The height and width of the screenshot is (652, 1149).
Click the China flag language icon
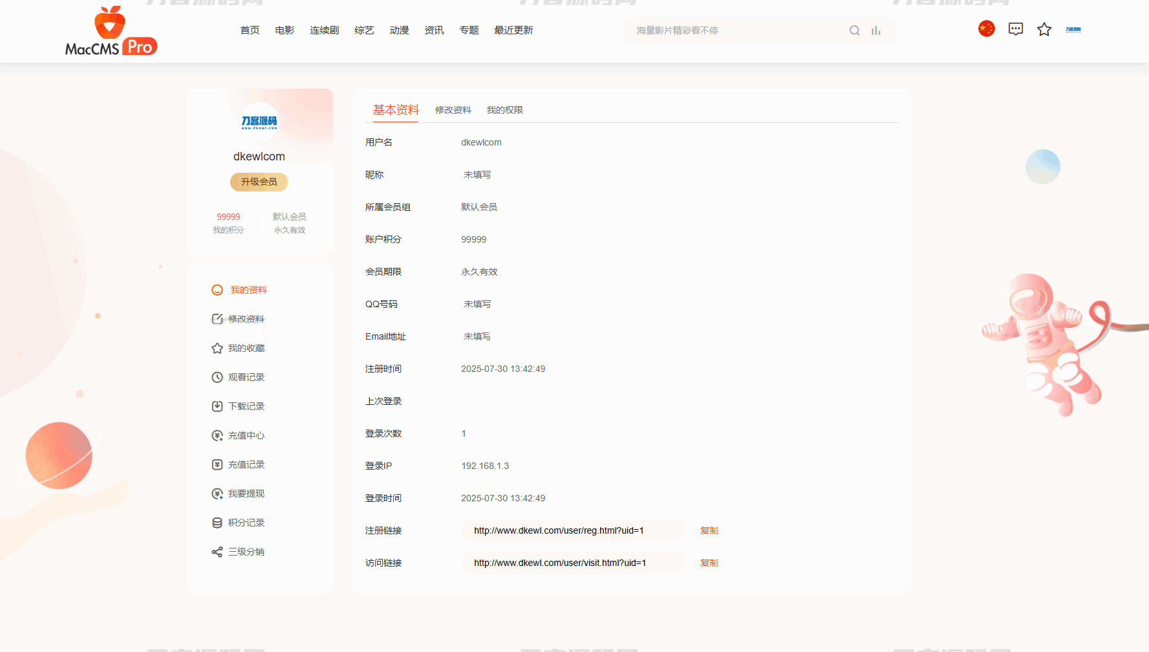[x=986, y=29]
